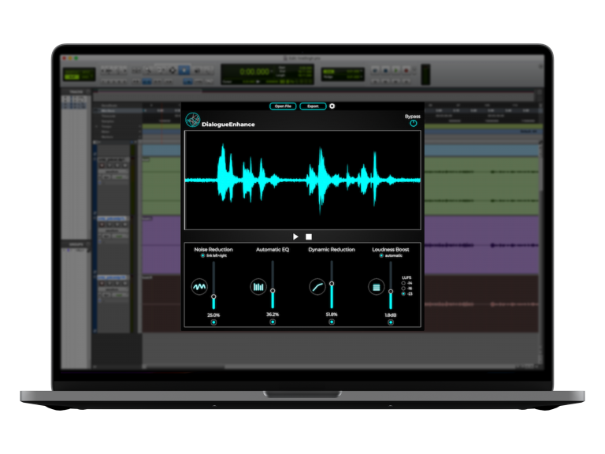Click the 51.8% Dynamic Reduction value
Screen dimensions: 605x454
pyautogui.click(x=332, y=314)
